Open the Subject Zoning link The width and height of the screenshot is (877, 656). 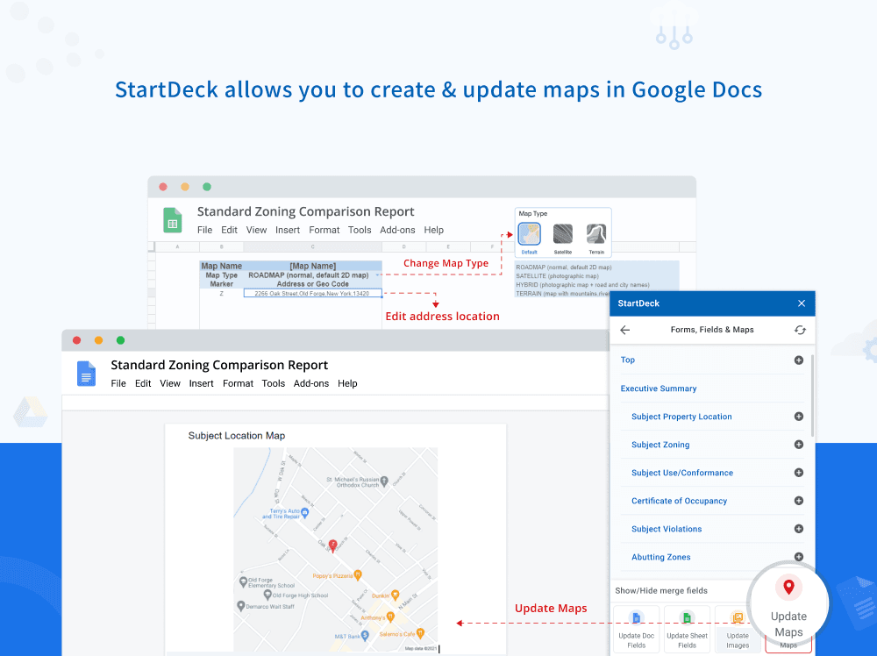pos(660,445)
